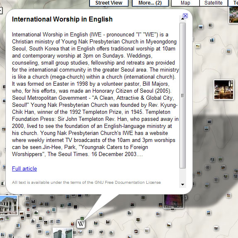Open the flower photo thumbnail top right
238x238 pixels.
click(233, 15)
